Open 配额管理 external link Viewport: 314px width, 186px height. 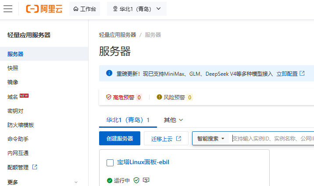(x=22, y=167)
